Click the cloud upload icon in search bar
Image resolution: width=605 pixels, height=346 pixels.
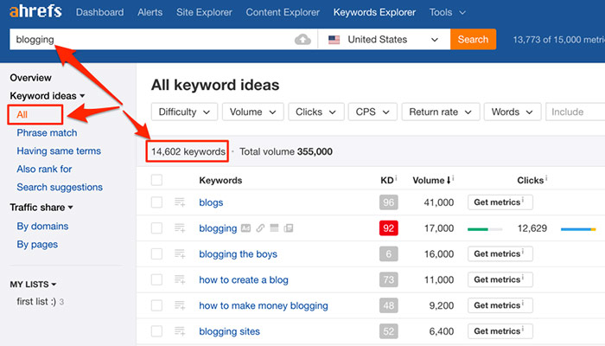point(302,40)
